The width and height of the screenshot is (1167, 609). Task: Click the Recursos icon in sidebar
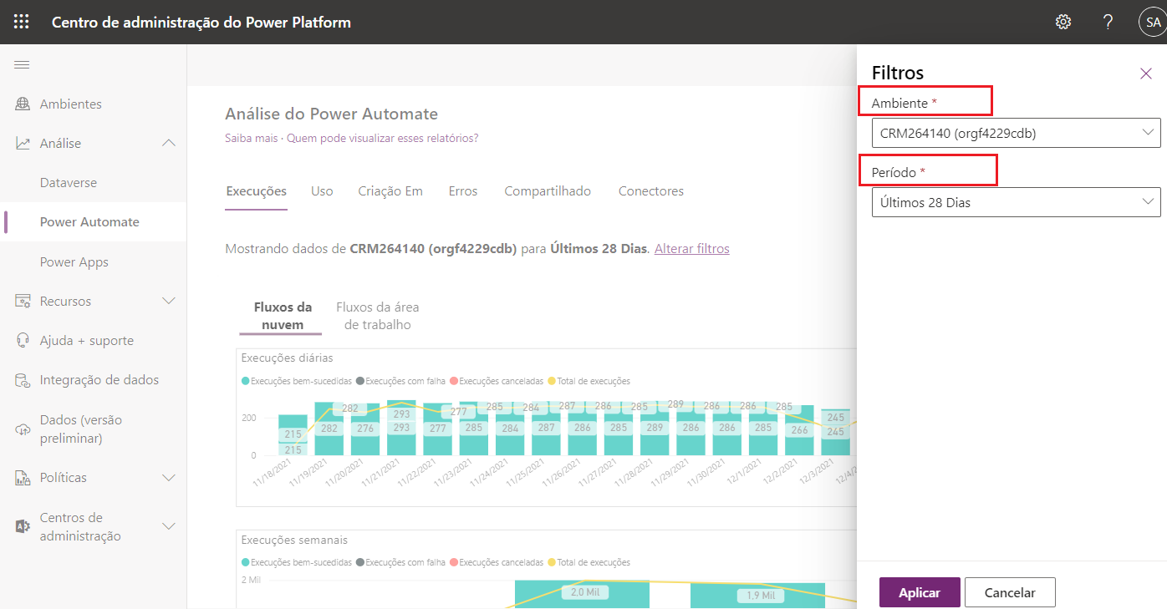click(x=23, y=302)
